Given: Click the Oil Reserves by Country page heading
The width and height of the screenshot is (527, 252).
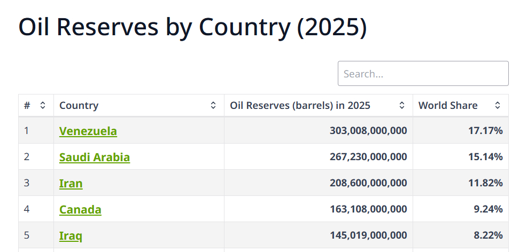Looking at the screenshot, I should (192, 27).
